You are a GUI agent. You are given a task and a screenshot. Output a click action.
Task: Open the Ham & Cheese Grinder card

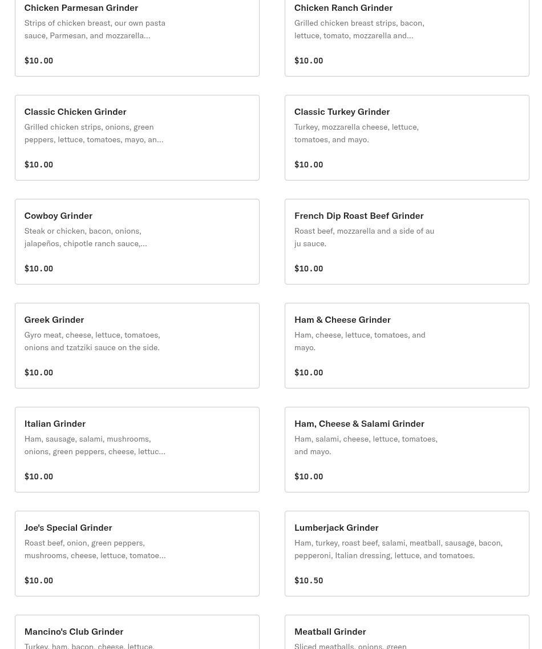407,346
